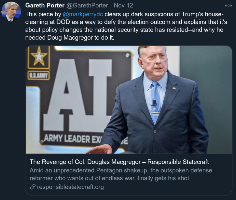Open 'The Revenge of Col. Douglas Macgregor' headline
Image resolution: width=236 pixels, height=200 pixels.
pos(119,162)
